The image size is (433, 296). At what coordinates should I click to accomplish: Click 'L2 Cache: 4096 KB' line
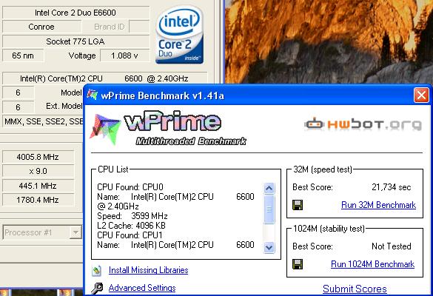pyautogui.click(x=131, y=225)
